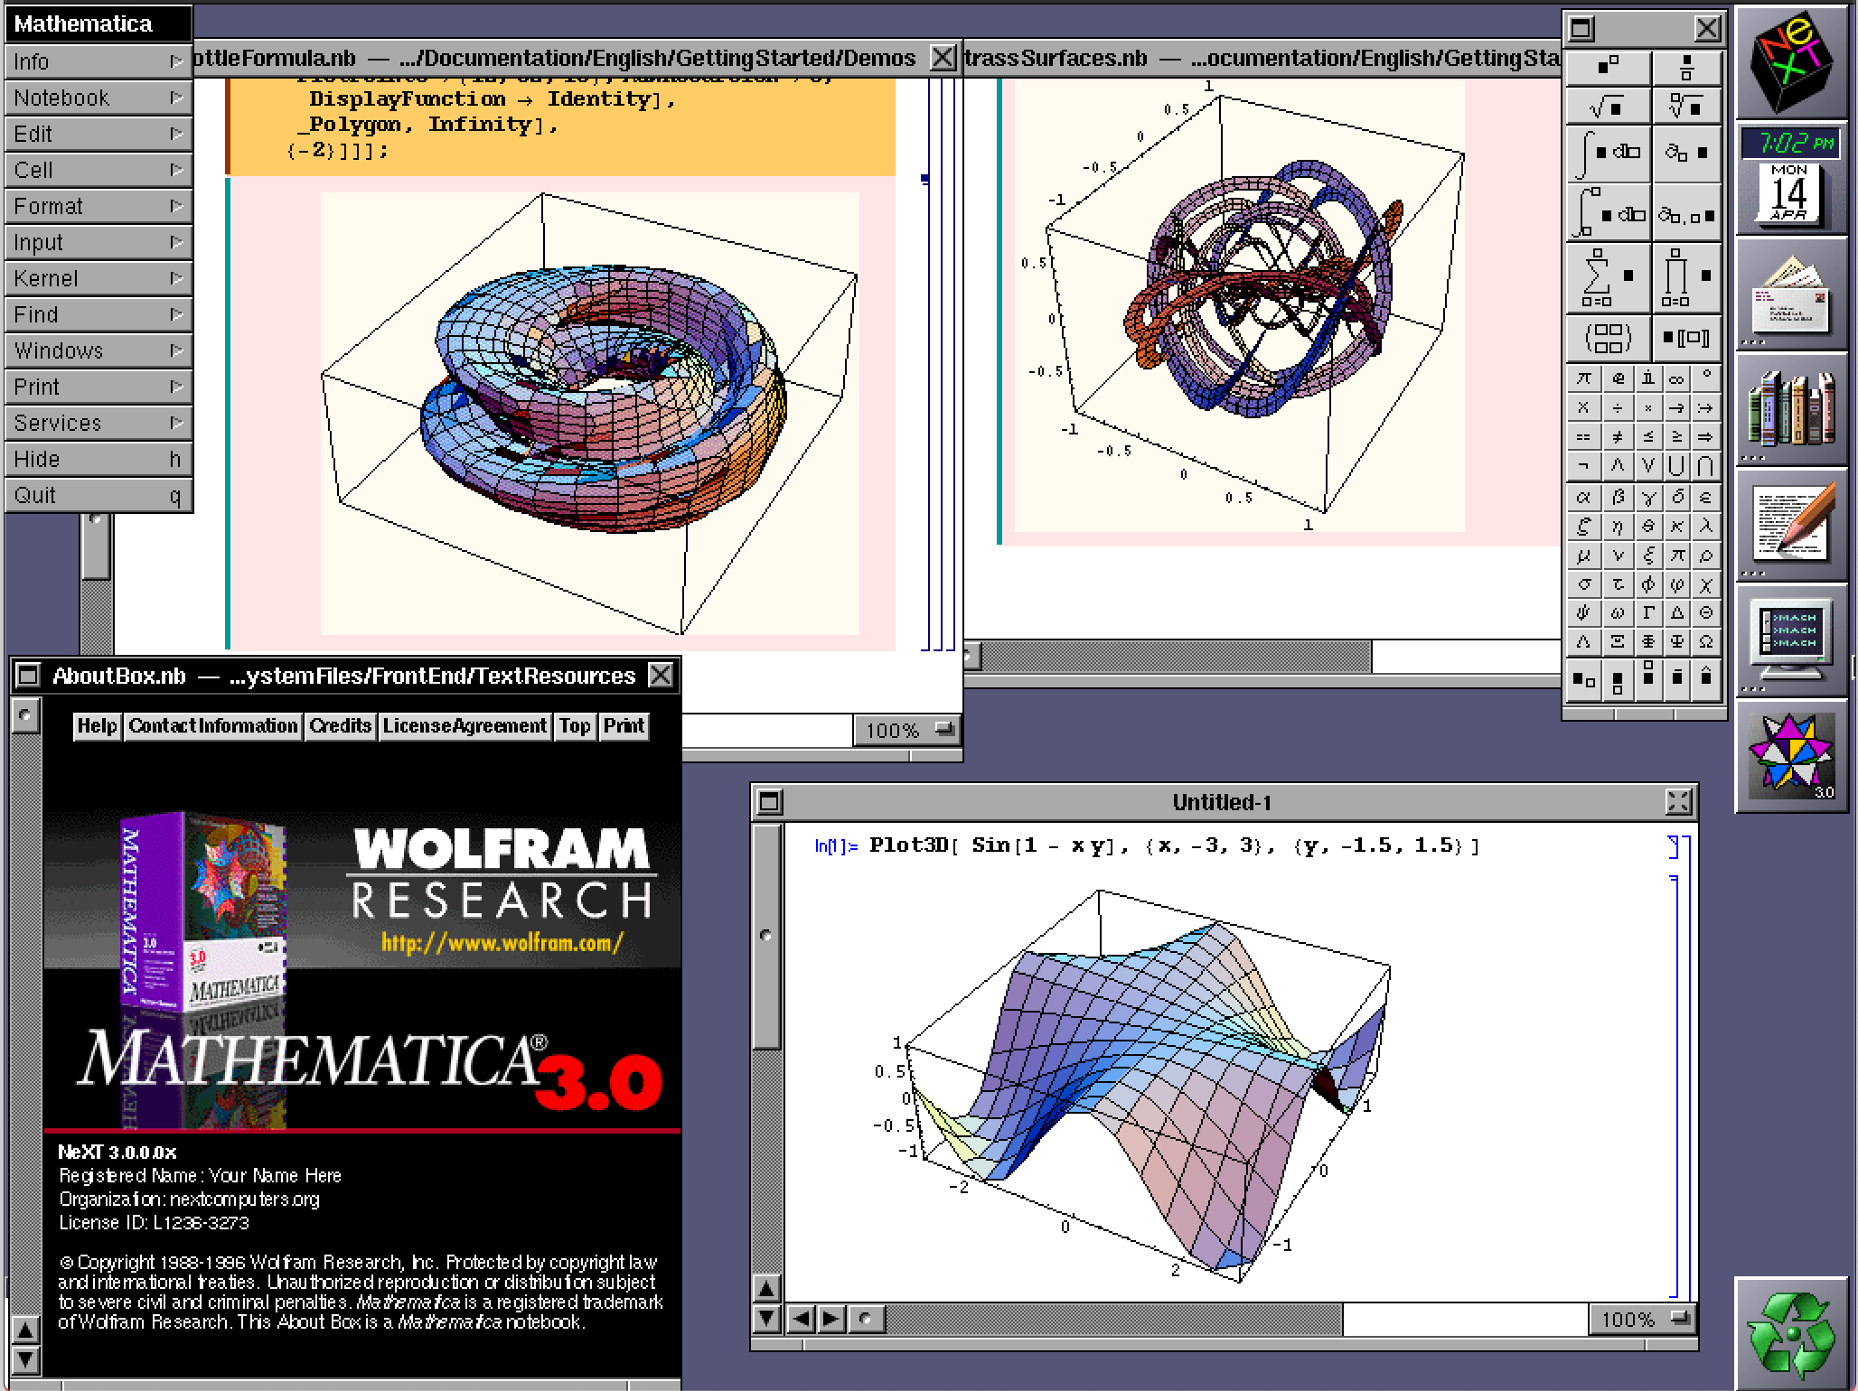Insert the infinity symbol from palette
Image resolution: width=1858 pixels, height=1391 pixels.
1676,378
